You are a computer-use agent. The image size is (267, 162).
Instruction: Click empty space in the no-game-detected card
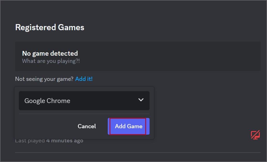coord(170,56)
